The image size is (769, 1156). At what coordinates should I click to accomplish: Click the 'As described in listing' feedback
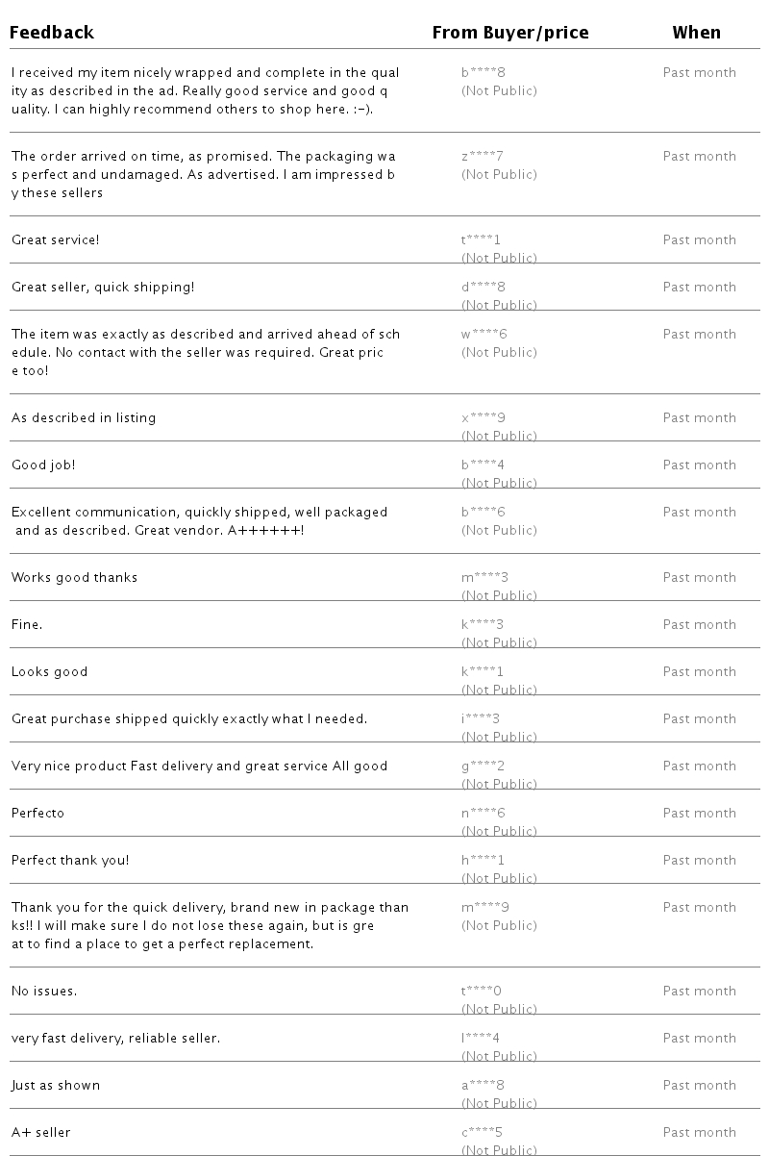click(84, 417)
